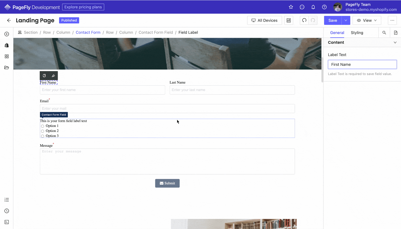Click the Save button
This screenshot has height=229, width=401.
coord(333,20)
